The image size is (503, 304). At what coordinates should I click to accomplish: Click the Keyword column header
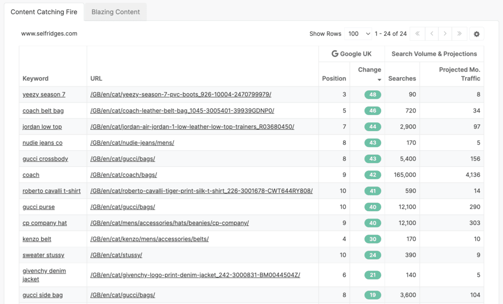[35, 79]
